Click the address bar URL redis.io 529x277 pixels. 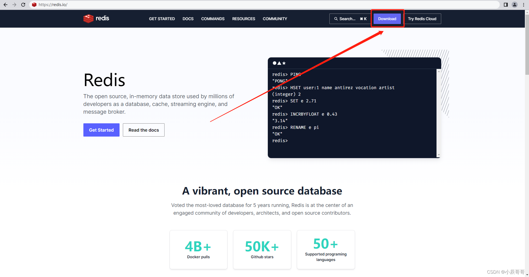coord(53,5)
